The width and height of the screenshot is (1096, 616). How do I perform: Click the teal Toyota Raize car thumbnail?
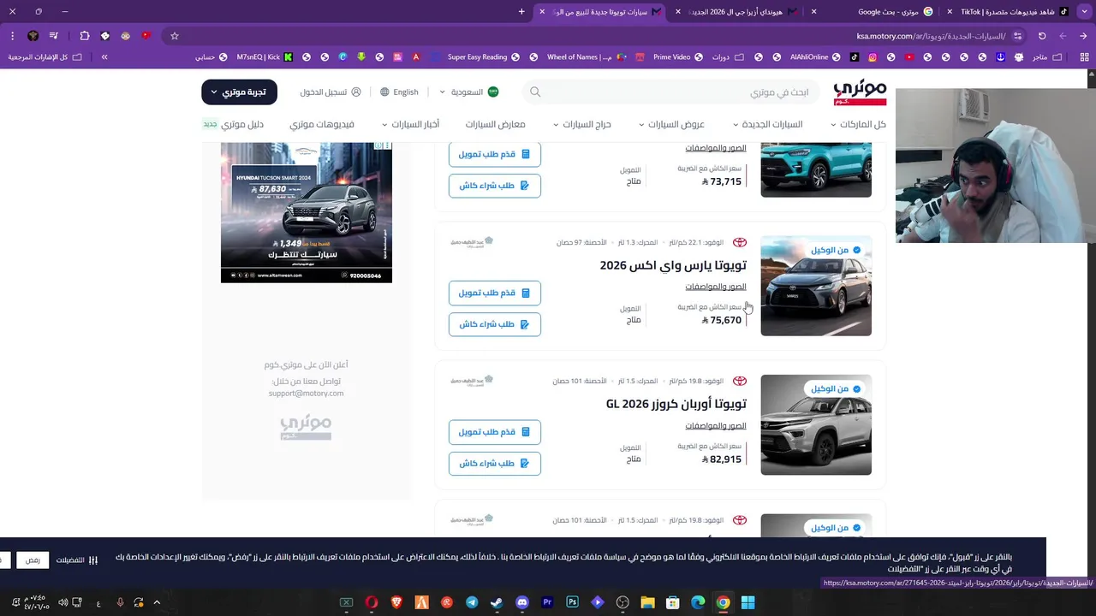coord(816,169)
